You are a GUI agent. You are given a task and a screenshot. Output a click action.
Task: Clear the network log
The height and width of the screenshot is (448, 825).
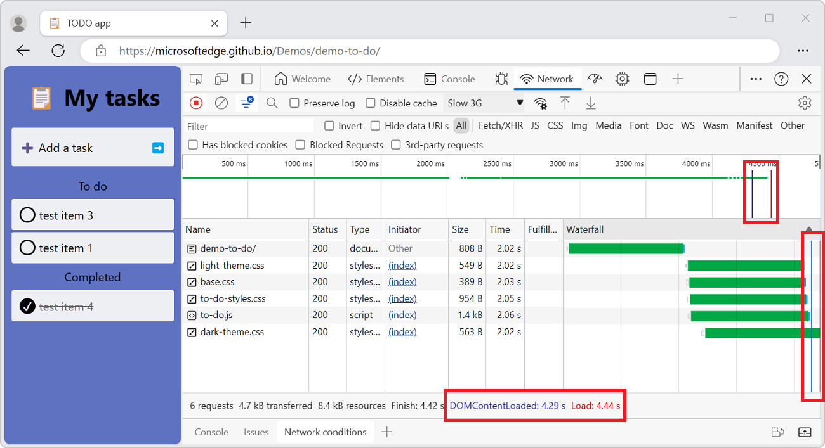[x=221, y=103]
